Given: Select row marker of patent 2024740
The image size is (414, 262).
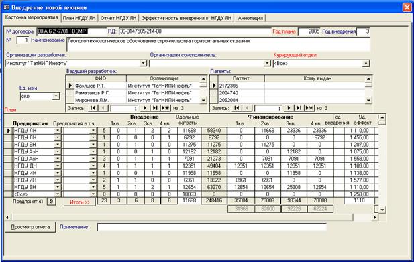Looking at the screenshot, I should [214, 93].
